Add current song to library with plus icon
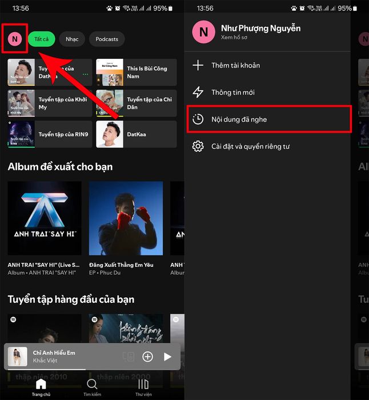 [147, 357]
